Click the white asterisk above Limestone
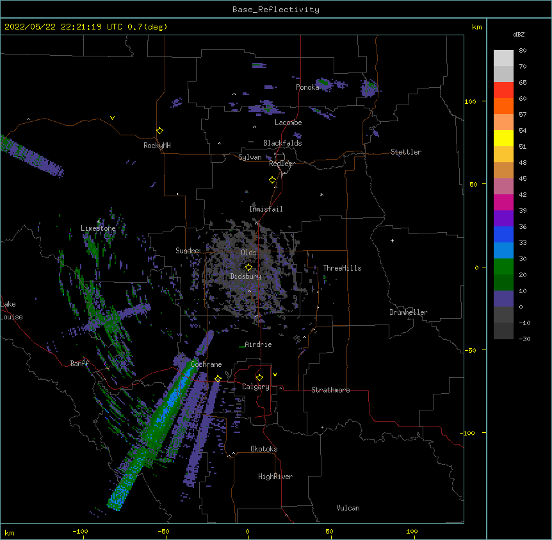Screen dimensions: 552x540 point(99,222)
